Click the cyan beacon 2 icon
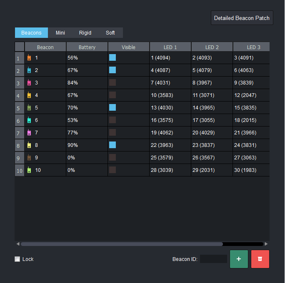 pos(29,70)
